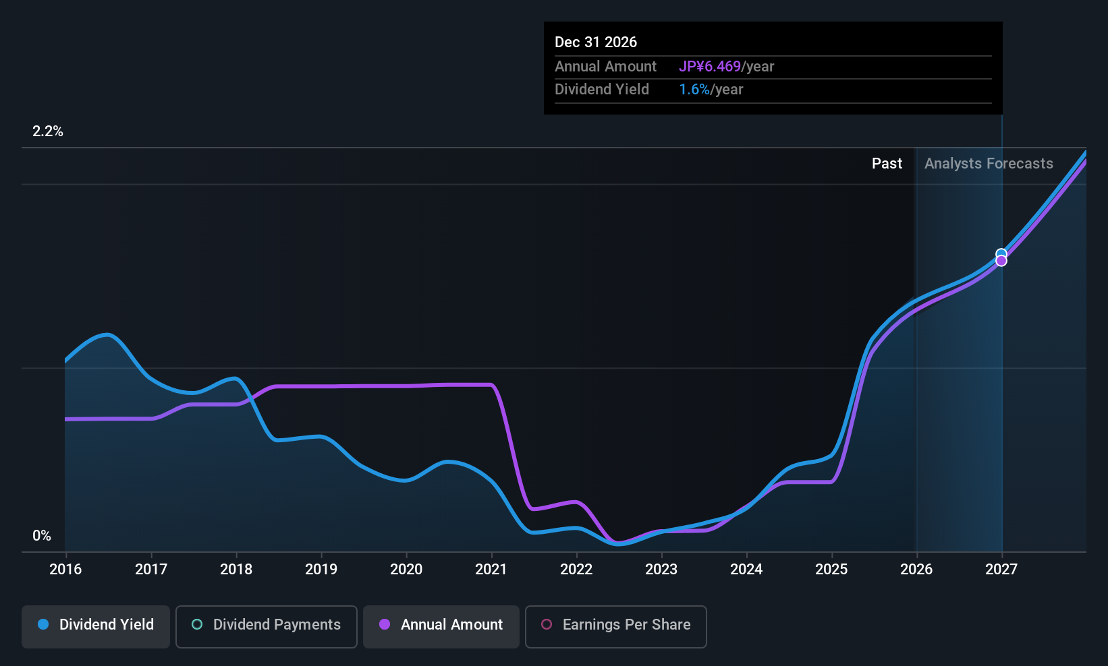Click the JP¥6.469 annual amount value
Screen dimensions: 1108x666
coord(710,67)
